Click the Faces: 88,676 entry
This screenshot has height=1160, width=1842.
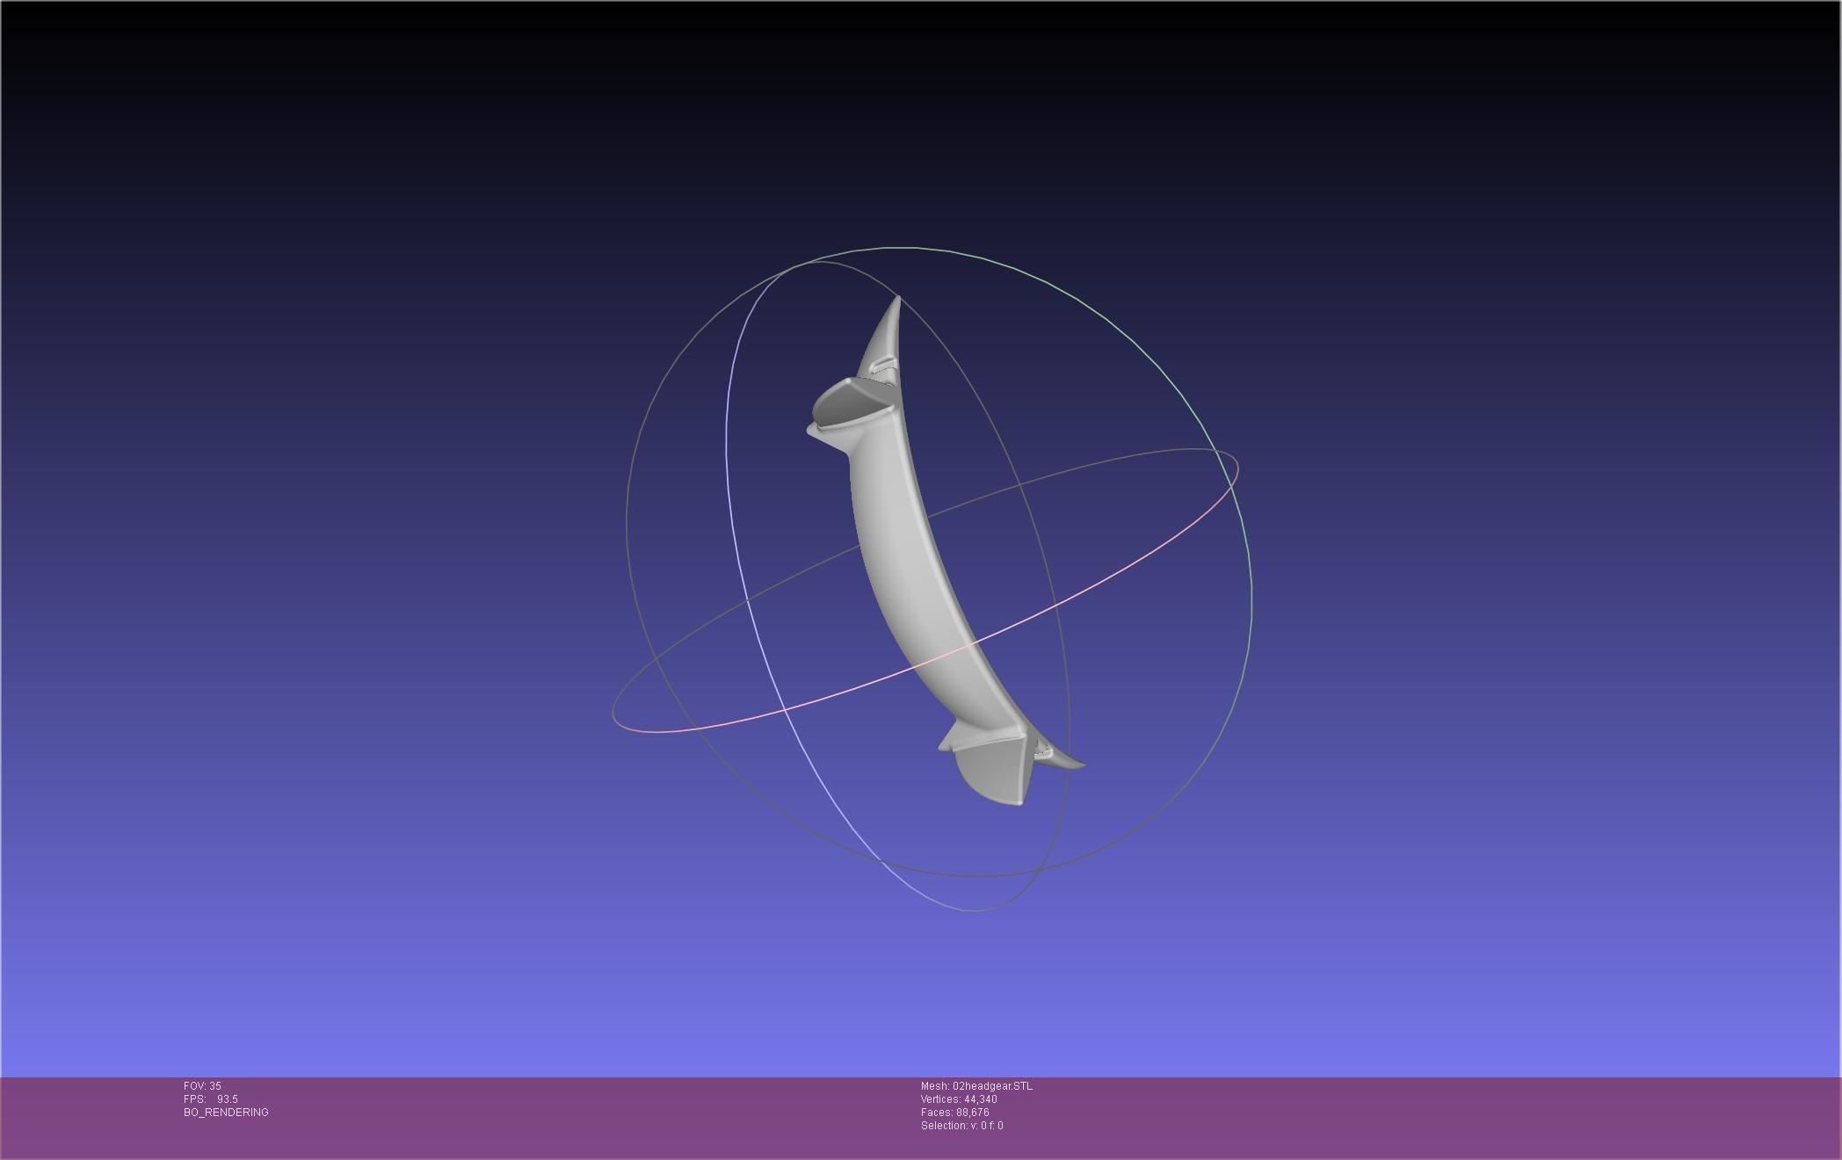(955, 1113)
